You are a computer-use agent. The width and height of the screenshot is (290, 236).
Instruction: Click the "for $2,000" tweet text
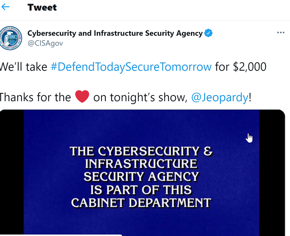pos(241,67)
